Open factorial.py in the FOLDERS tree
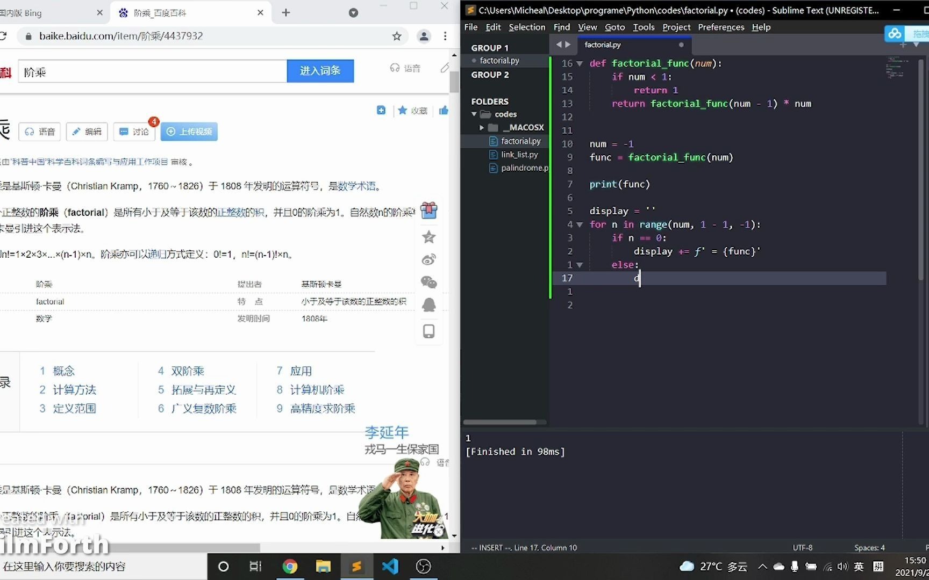This screenshot has height=580, width=929. [x=520, y=141]
